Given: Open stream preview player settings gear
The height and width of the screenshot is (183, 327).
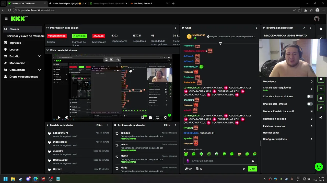Looking at the screenshot, I should tap(165, 117).
